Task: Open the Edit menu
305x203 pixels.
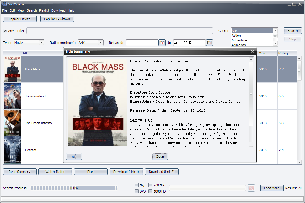Action: tap(12, 10)
